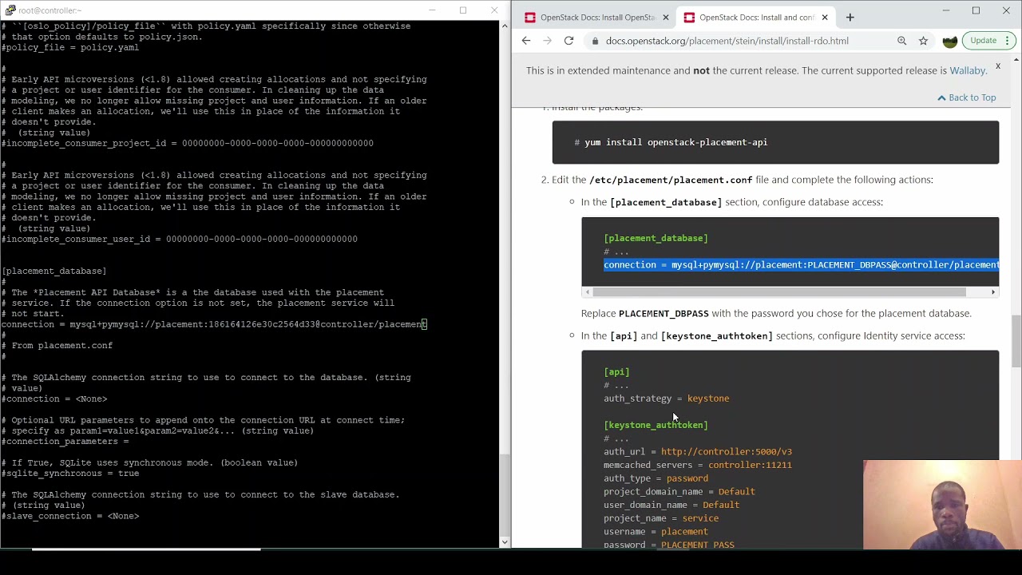Click the '#incomplete_consumer_user_id' line
The height and width of the screenshot is (575, 1022).
coord(180,240)
